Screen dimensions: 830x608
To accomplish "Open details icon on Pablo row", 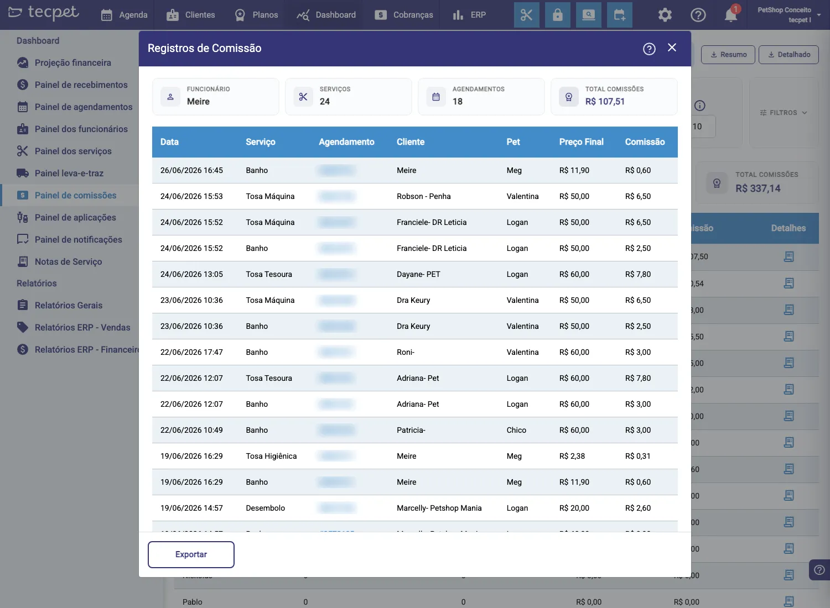I will click(789, 601).
